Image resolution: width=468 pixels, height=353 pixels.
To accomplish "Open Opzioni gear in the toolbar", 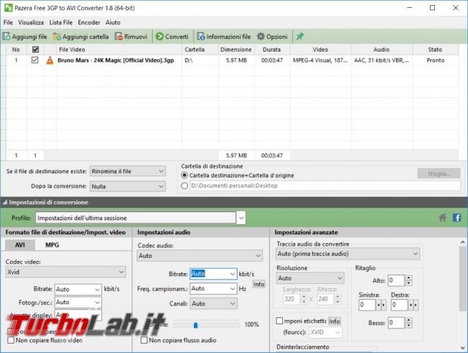I will pyautogui.click(x=272, y=37).
